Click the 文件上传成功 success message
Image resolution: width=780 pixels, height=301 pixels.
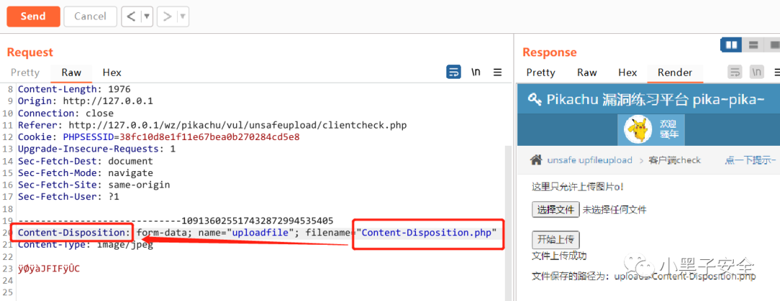pos(559,256)
